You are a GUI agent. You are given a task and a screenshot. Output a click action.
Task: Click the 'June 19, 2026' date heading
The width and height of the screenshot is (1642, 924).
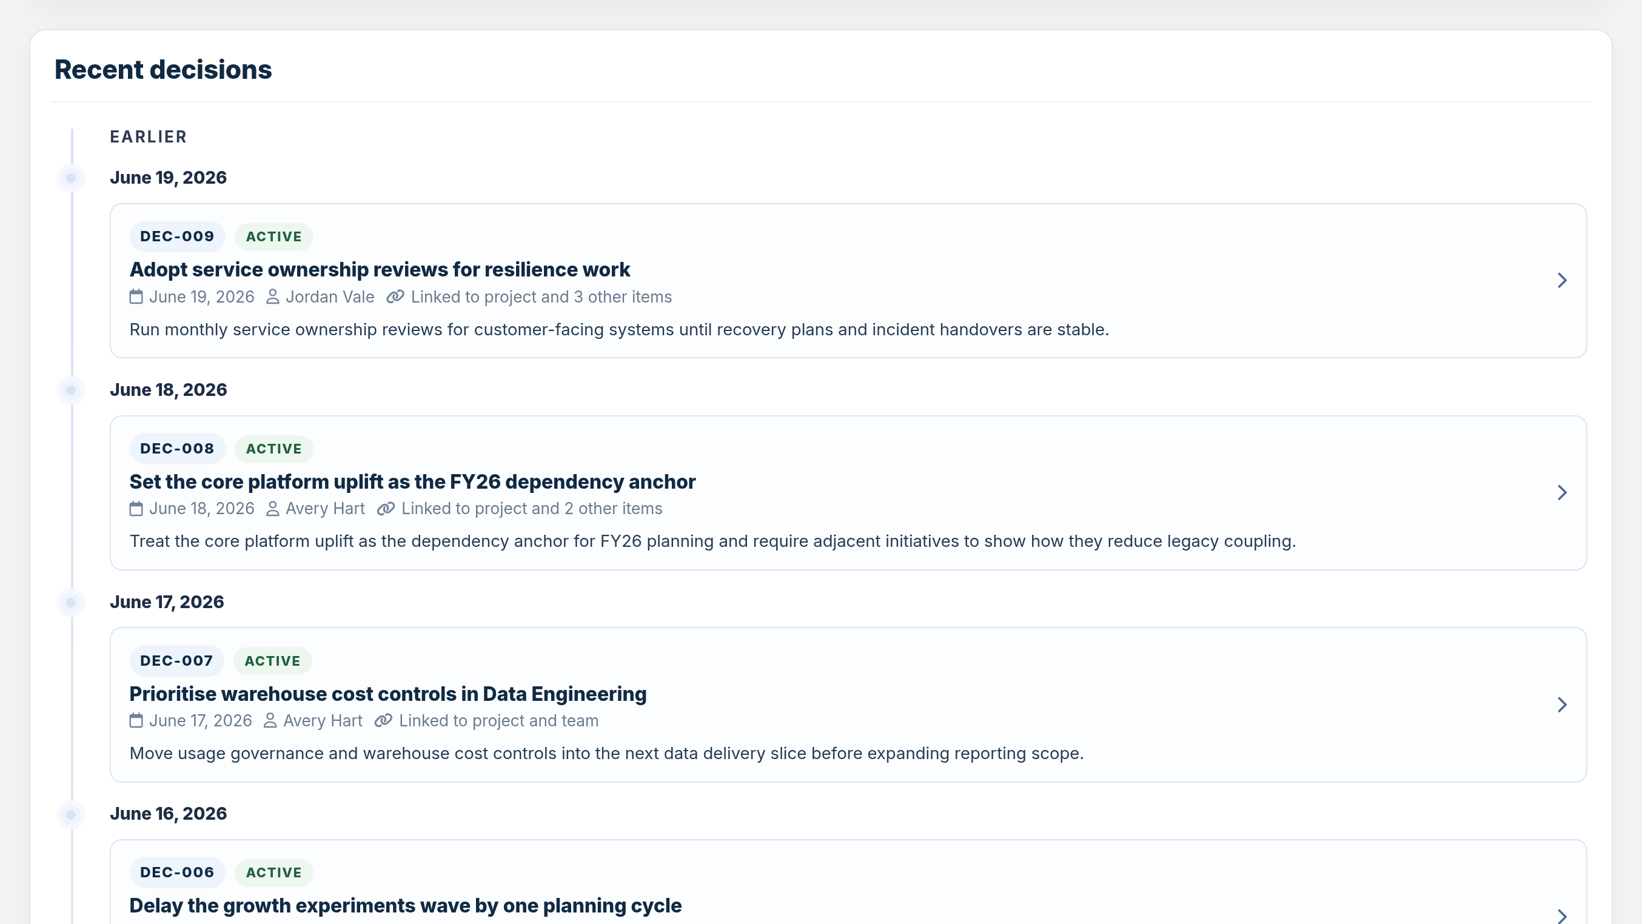pyautogui.click(x=169, y=178)
